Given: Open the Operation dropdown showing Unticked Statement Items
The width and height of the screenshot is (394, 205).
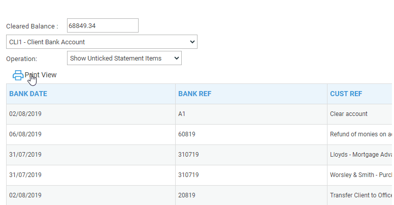Looking at the screenshot, I should [x=124, y=58].
